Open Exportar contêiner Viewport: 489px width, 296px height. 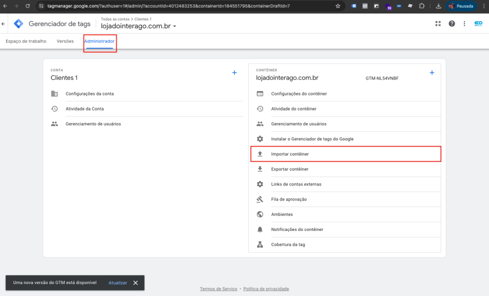point(290,169)
